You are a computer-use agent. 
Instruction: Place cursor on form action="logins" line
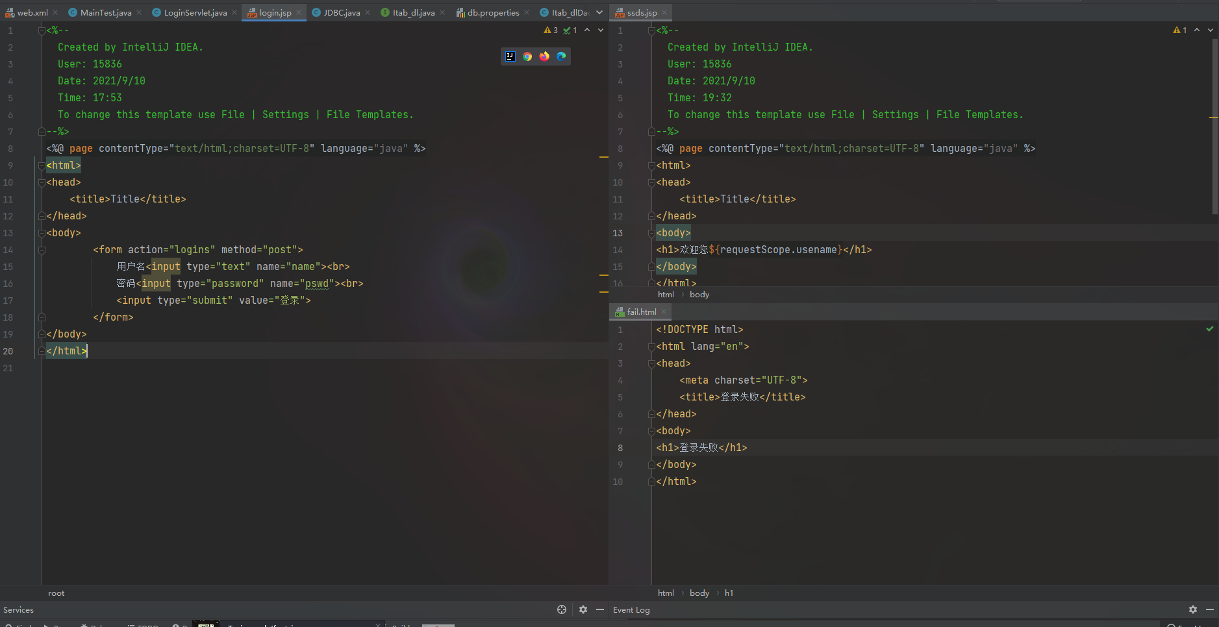pyautogui.click(x=198, y=250)
